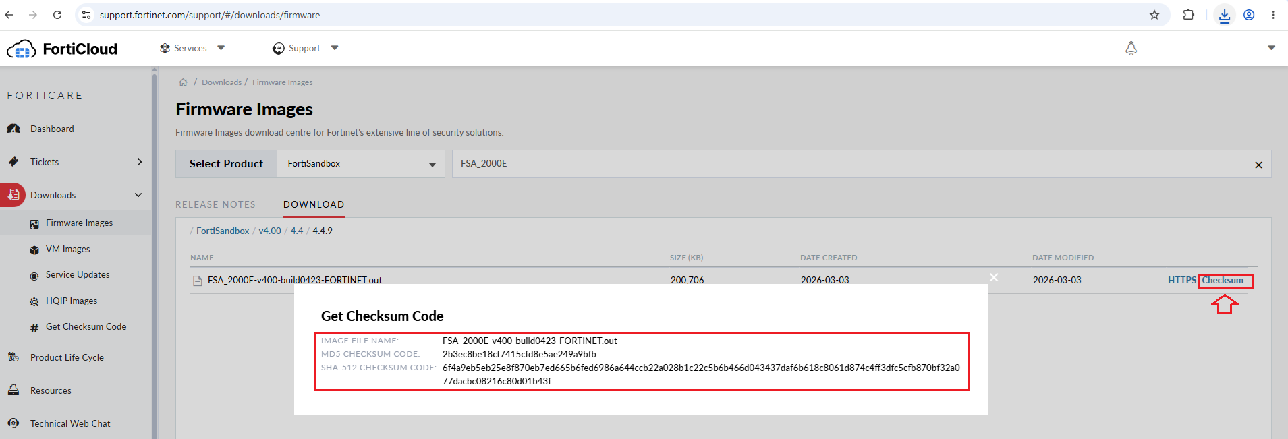Click the file icon beside FSA_2000E firmware
1288x439 pixels.
(198, 281)
